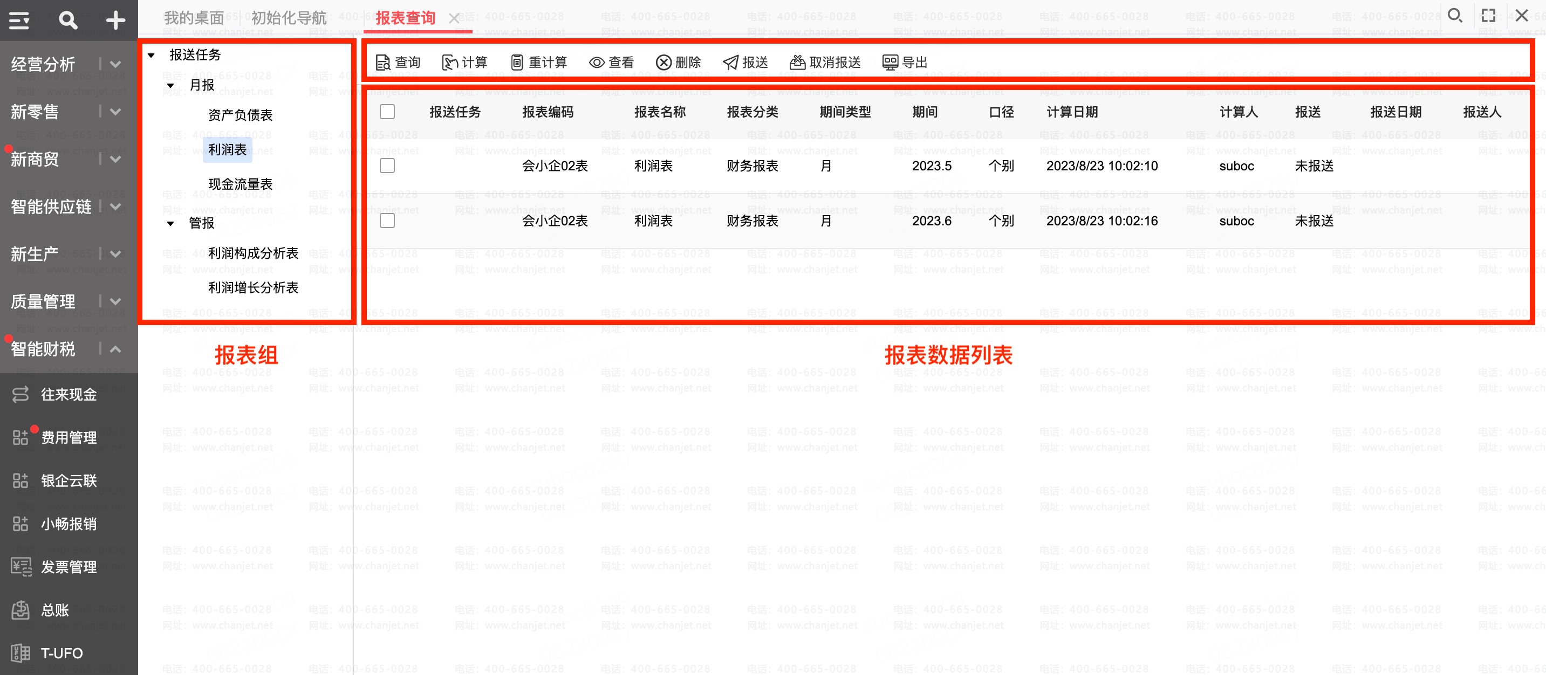The width and height of the screenshot is (1546, 675).
Task: Click the 取消报送 cancel submit icon
Action: 797,63
